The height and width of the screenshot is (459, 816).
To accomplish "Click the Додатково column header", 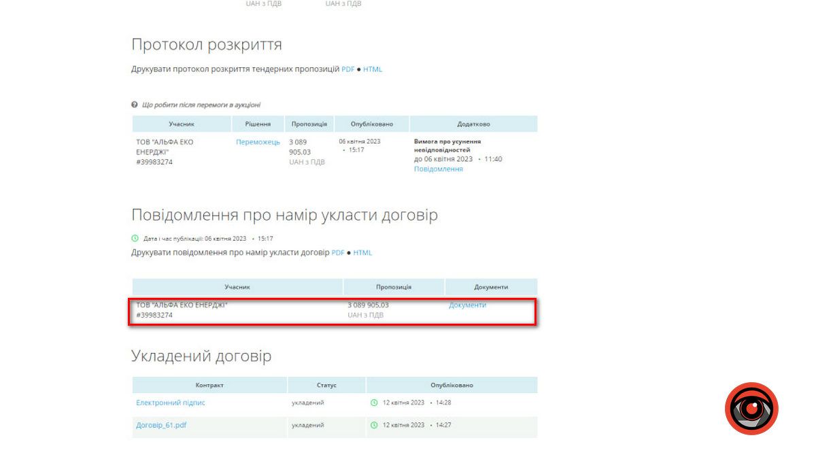I will 473,124.
